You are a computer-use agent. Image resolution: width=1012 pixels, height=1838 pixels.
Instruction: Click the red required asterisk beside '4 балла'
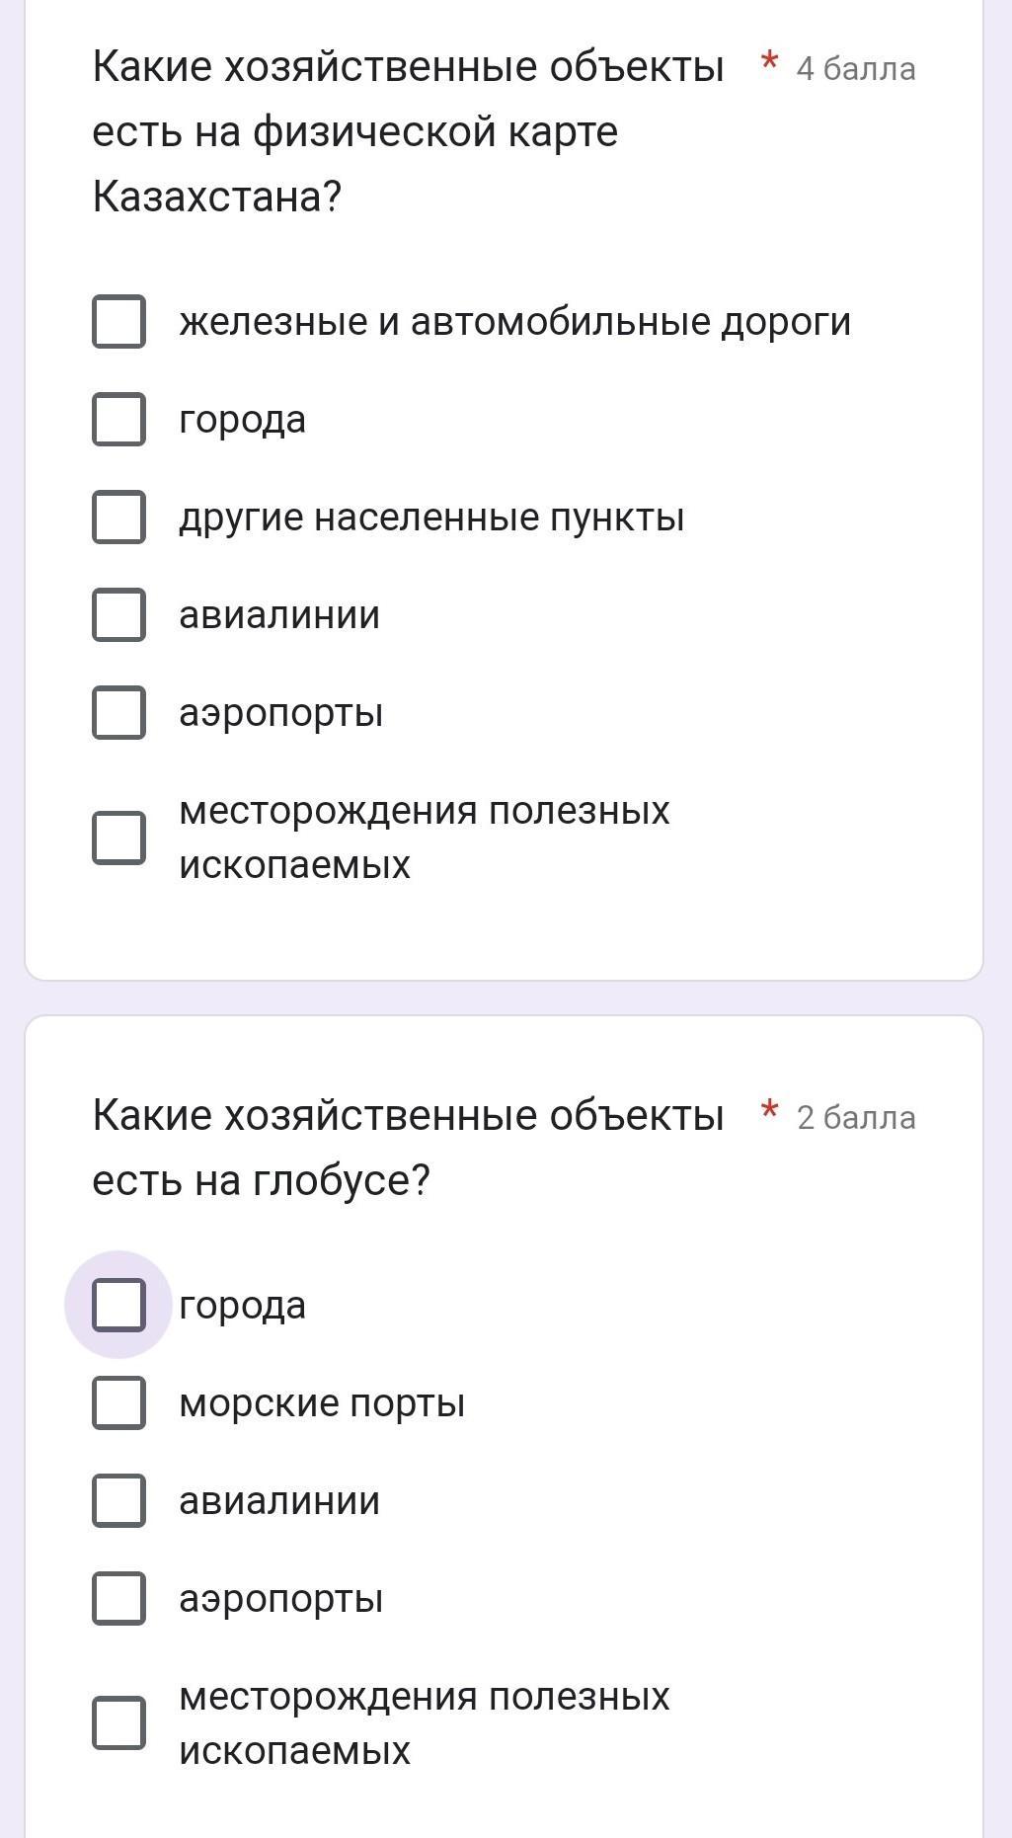pos(770,63)
